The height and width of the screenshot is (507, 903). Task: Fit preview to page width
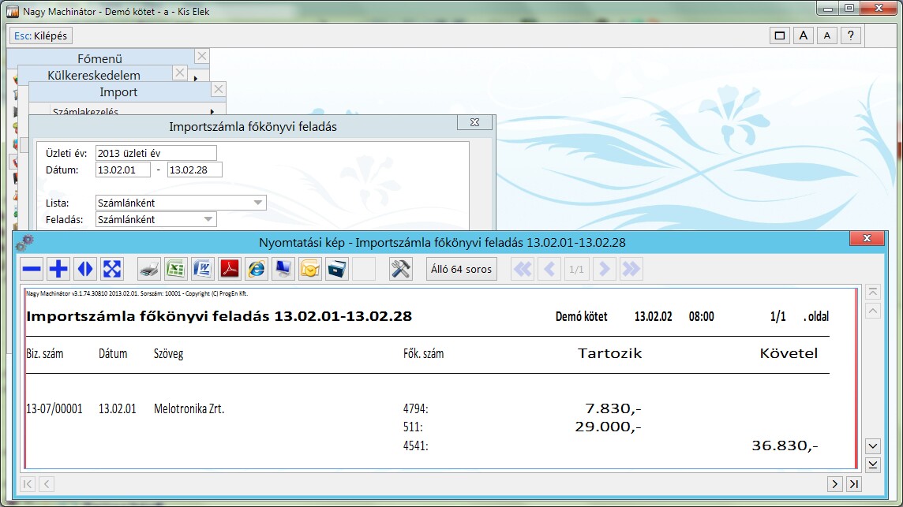pos(85,269)
